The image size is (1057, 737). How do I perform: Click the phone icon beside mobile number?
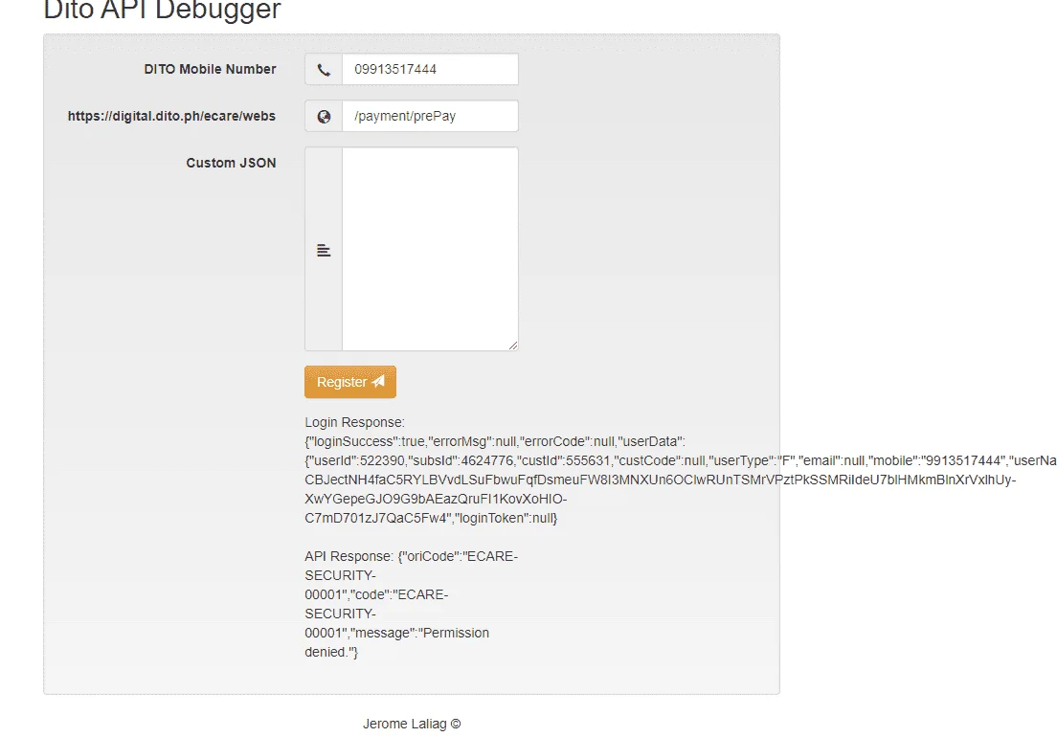(x=324, y=69)
